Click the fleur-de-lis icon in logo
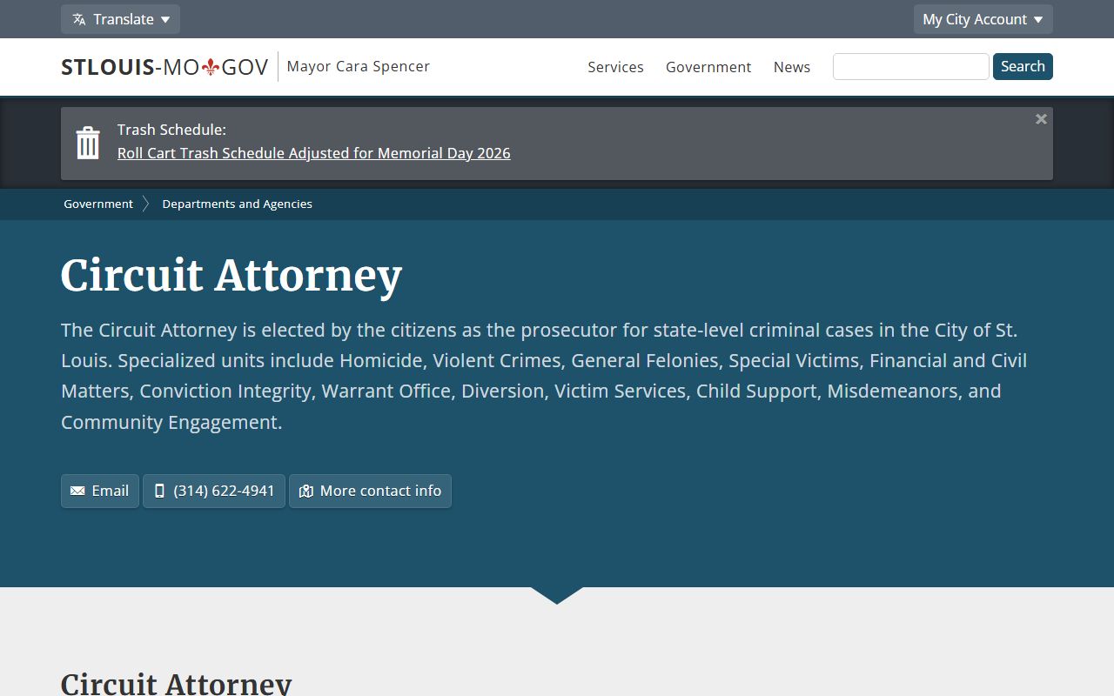The width and height of the screenshot is (1114, 696). (210, 67)
